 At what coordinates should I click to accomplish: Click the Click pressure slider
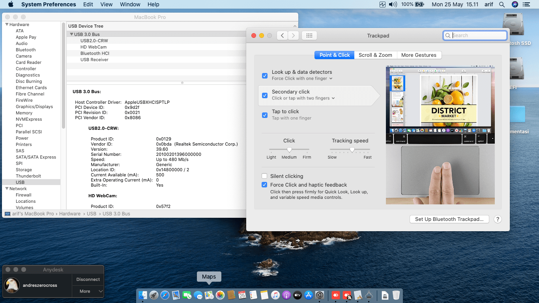point(289,150)
